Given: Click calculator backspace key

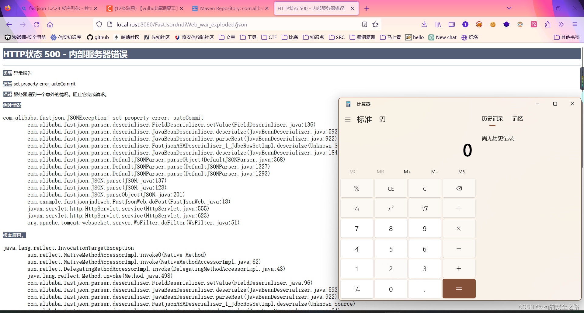Looking at the screenshot, I should coord(459,189).
